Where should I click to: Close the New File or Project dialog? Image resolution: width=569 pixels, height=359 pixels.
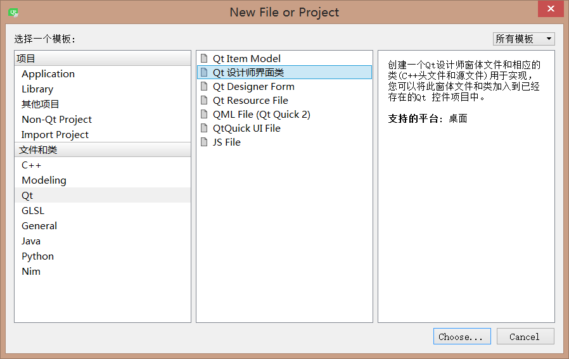pyautogui.click(x=551, y=9)
